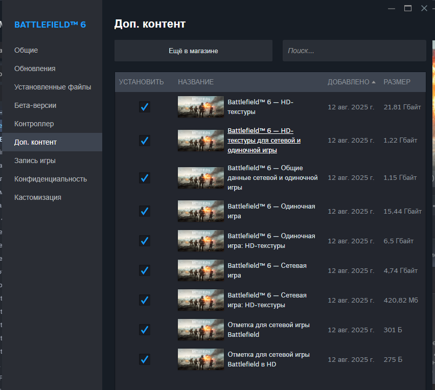The width and height of the screenshot is (435, 390).
Task: Open Установленные файлы in the sidebar
Action: tap(52, 87)
